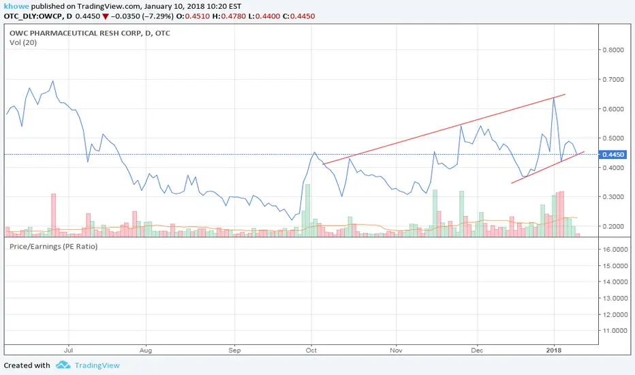Click the 2018 label on time axis
Viewport: 635px width, 375px height.
pos(554,350)
